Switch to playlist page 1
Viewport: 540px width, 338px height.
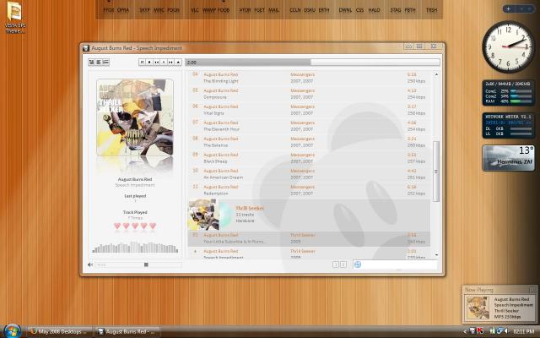point(336,264)
